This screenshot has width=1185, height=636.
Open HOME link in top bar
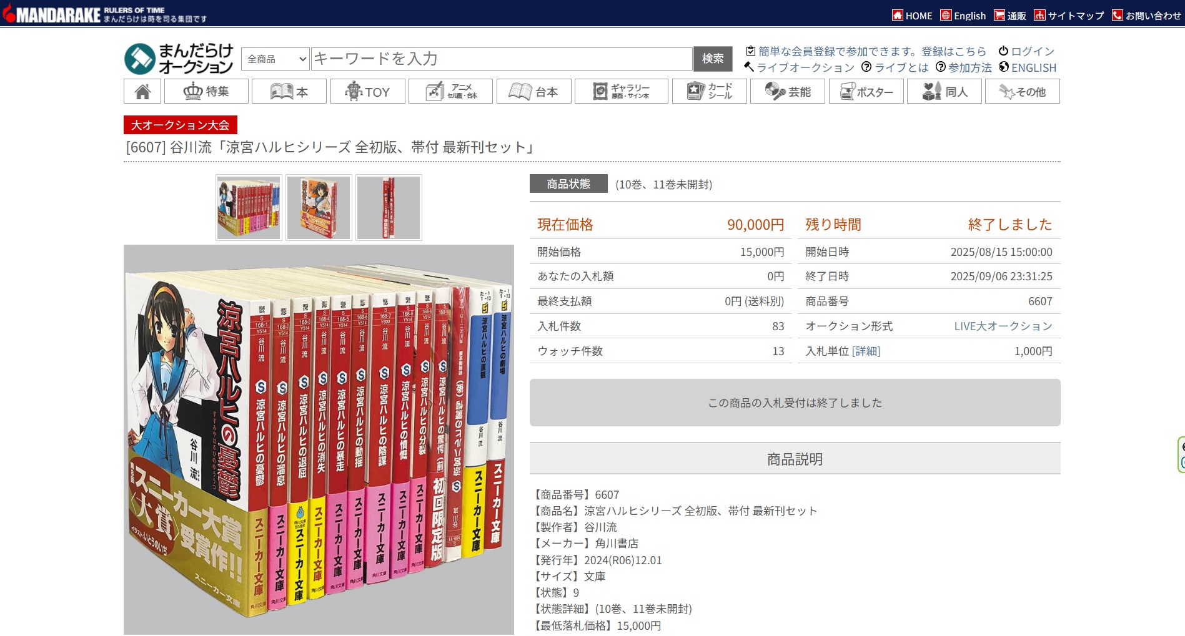click(x=912, y=16)
